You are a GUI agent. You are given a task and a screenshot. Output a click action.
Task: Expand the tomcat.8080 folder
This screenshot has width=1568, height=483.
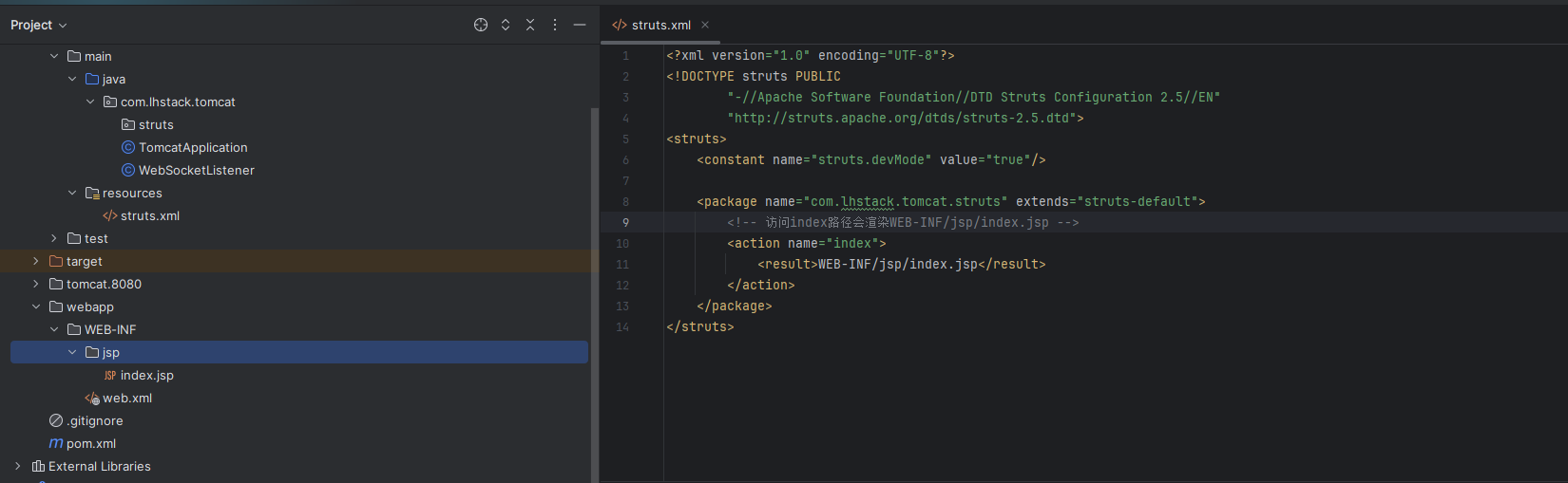coord(36,284)
